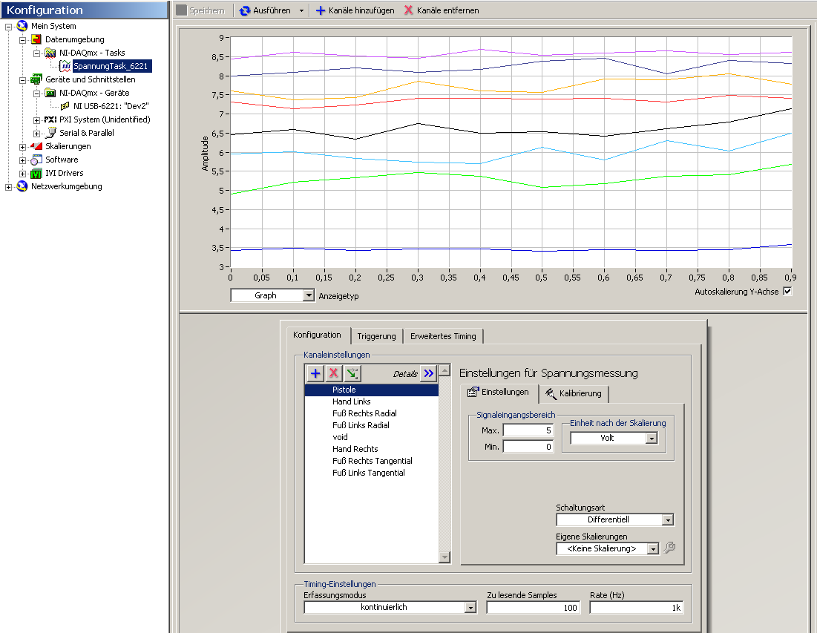
Task: Click Ausführen in the toolbar
Action: (x=266, y=10)
